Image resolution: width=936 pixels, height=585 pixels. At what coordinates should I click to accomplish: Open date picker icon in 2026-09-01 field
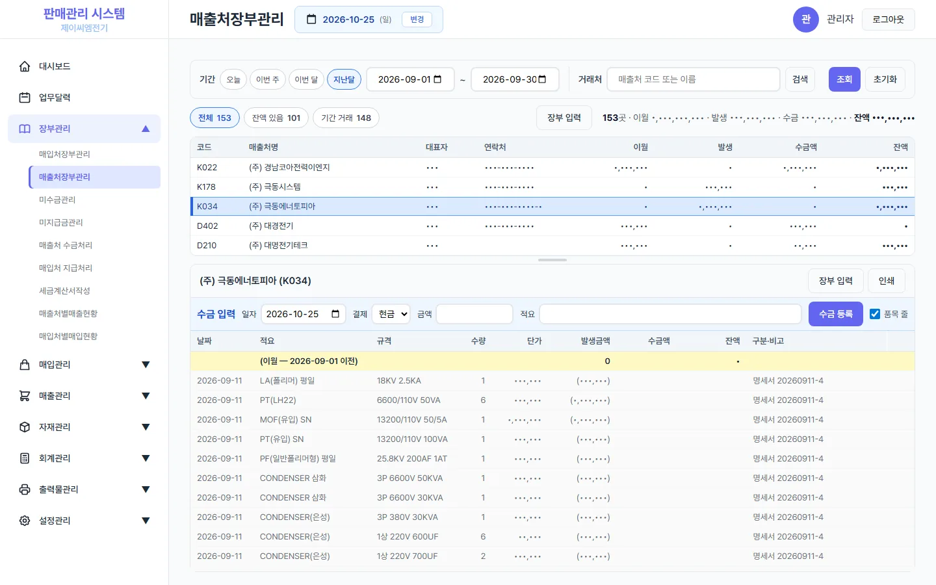[437, 79]
